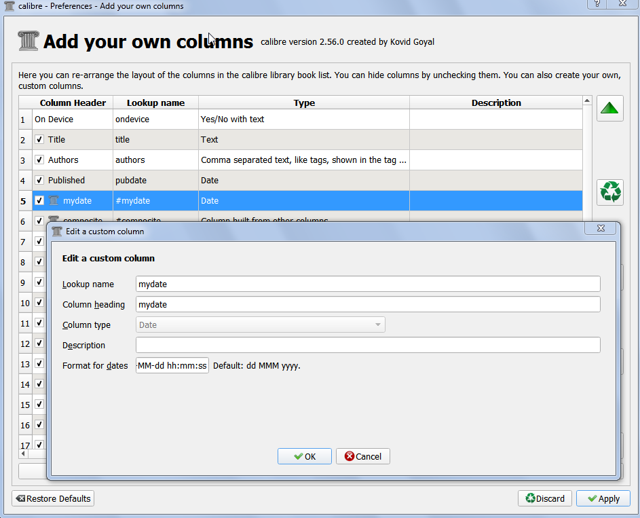Click the 'Yes/No with text' type cell

point(304,119)
